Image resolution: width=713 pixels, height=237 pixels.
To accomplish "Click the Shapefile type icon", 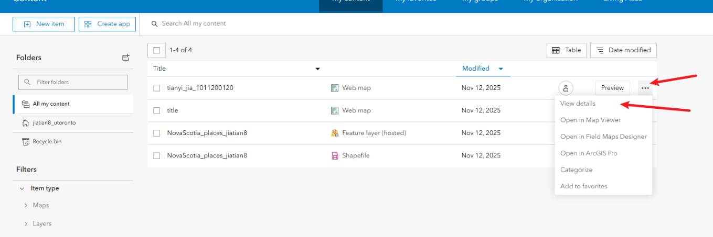I will 335,155.
